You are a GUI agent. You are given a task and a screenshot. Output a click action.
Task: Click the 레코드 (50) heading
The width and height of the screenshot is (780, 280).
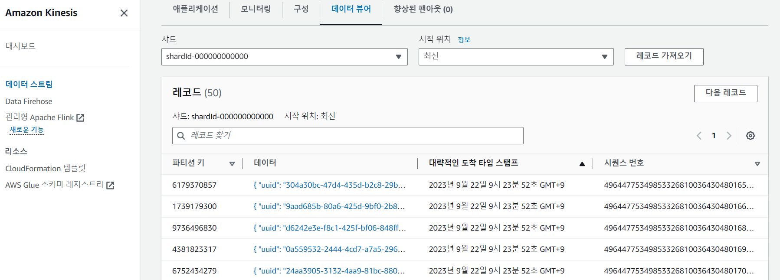[x=197, y=92]
